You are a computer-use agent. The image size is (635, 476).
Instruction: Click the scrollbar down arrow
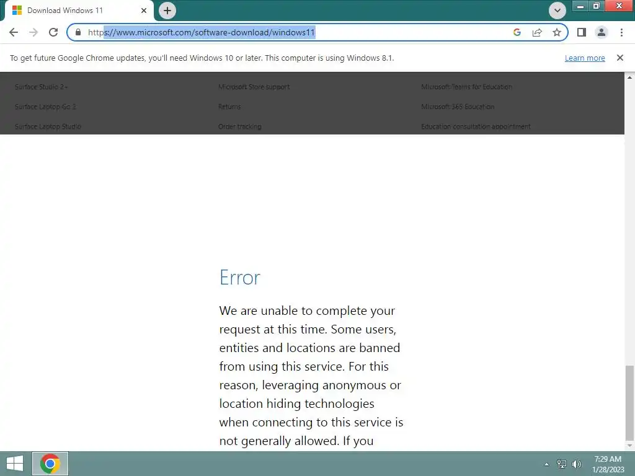point(629,446)
